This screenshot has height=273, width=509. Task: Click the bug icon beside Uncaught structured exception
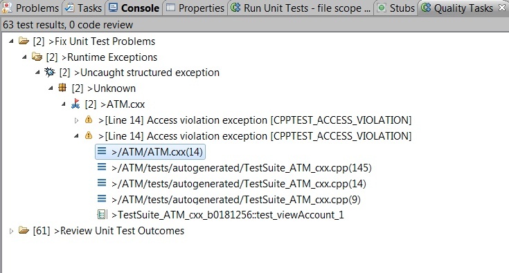(50, 72)
